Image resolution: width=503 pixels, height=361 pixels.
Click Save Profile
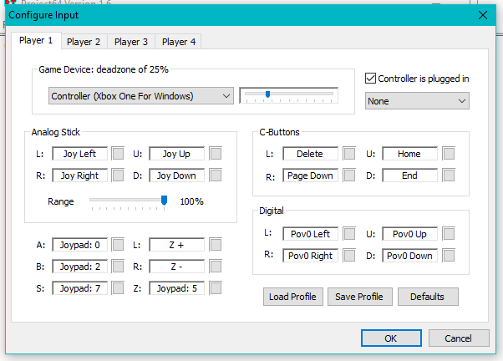359,297
